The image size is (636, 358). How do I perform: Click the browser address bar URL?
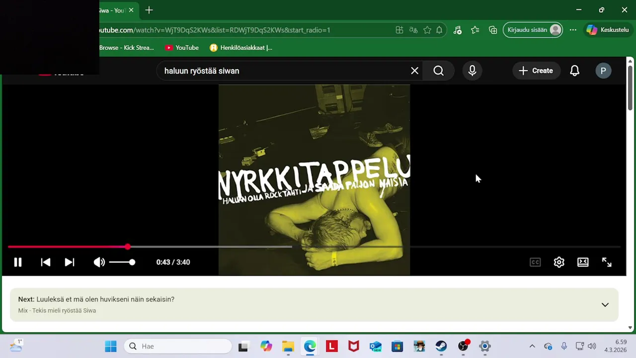[214, 30]
